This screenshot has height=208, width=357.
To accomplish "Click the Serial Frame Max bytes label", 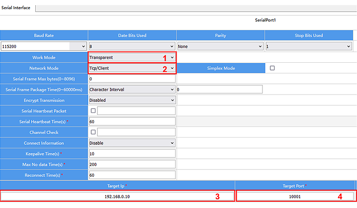I will click(44, 79).
